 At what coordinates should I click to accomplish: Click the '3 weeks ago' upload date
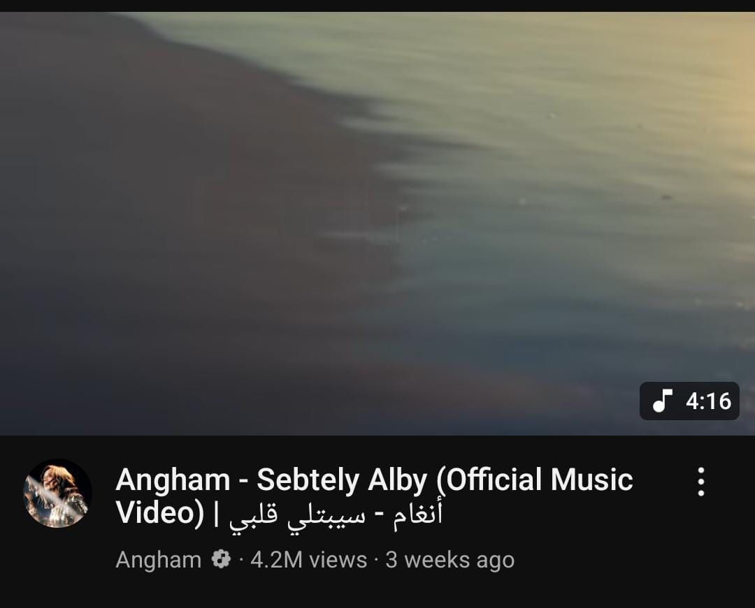(450, 561)
